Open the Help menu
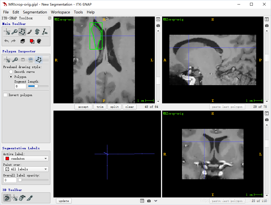Screen dimensions: 271x205 [x=90, y=12]
